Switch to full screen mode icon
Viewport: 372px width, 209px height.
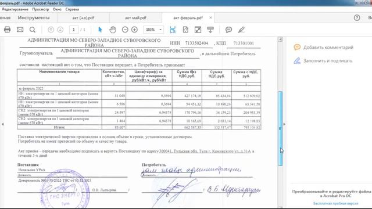click(x=198, y=30)
